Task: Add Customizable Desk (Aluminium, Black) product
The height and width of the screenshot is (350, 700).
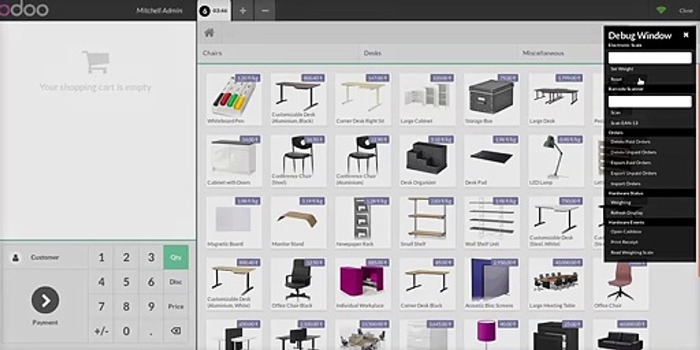Action: pyautogui.click(x=298, y=99)
